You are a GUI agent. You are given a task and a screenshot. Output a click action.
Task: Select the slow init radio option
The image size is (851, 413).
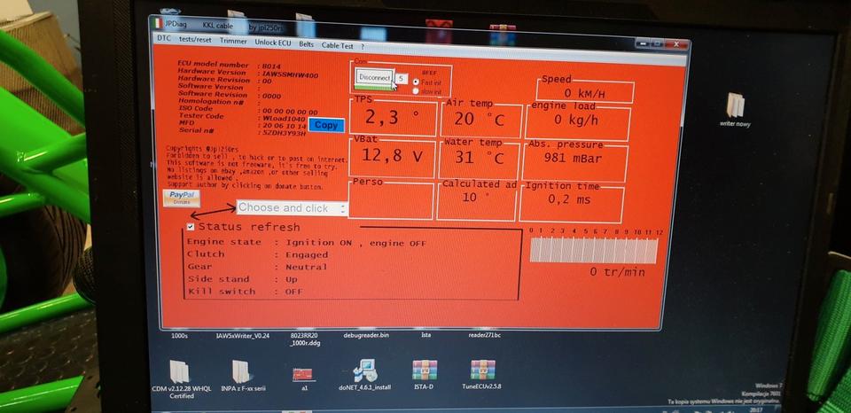416,90
